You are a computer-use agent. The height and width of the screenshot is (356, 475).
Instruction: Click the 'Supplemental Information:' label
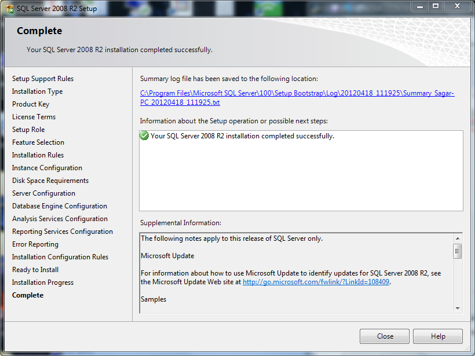click(x=181, y=223)
